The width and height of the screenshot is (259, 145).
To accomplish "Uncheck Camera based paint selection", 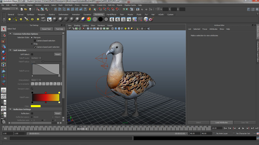I will click(x=35, y=47).
